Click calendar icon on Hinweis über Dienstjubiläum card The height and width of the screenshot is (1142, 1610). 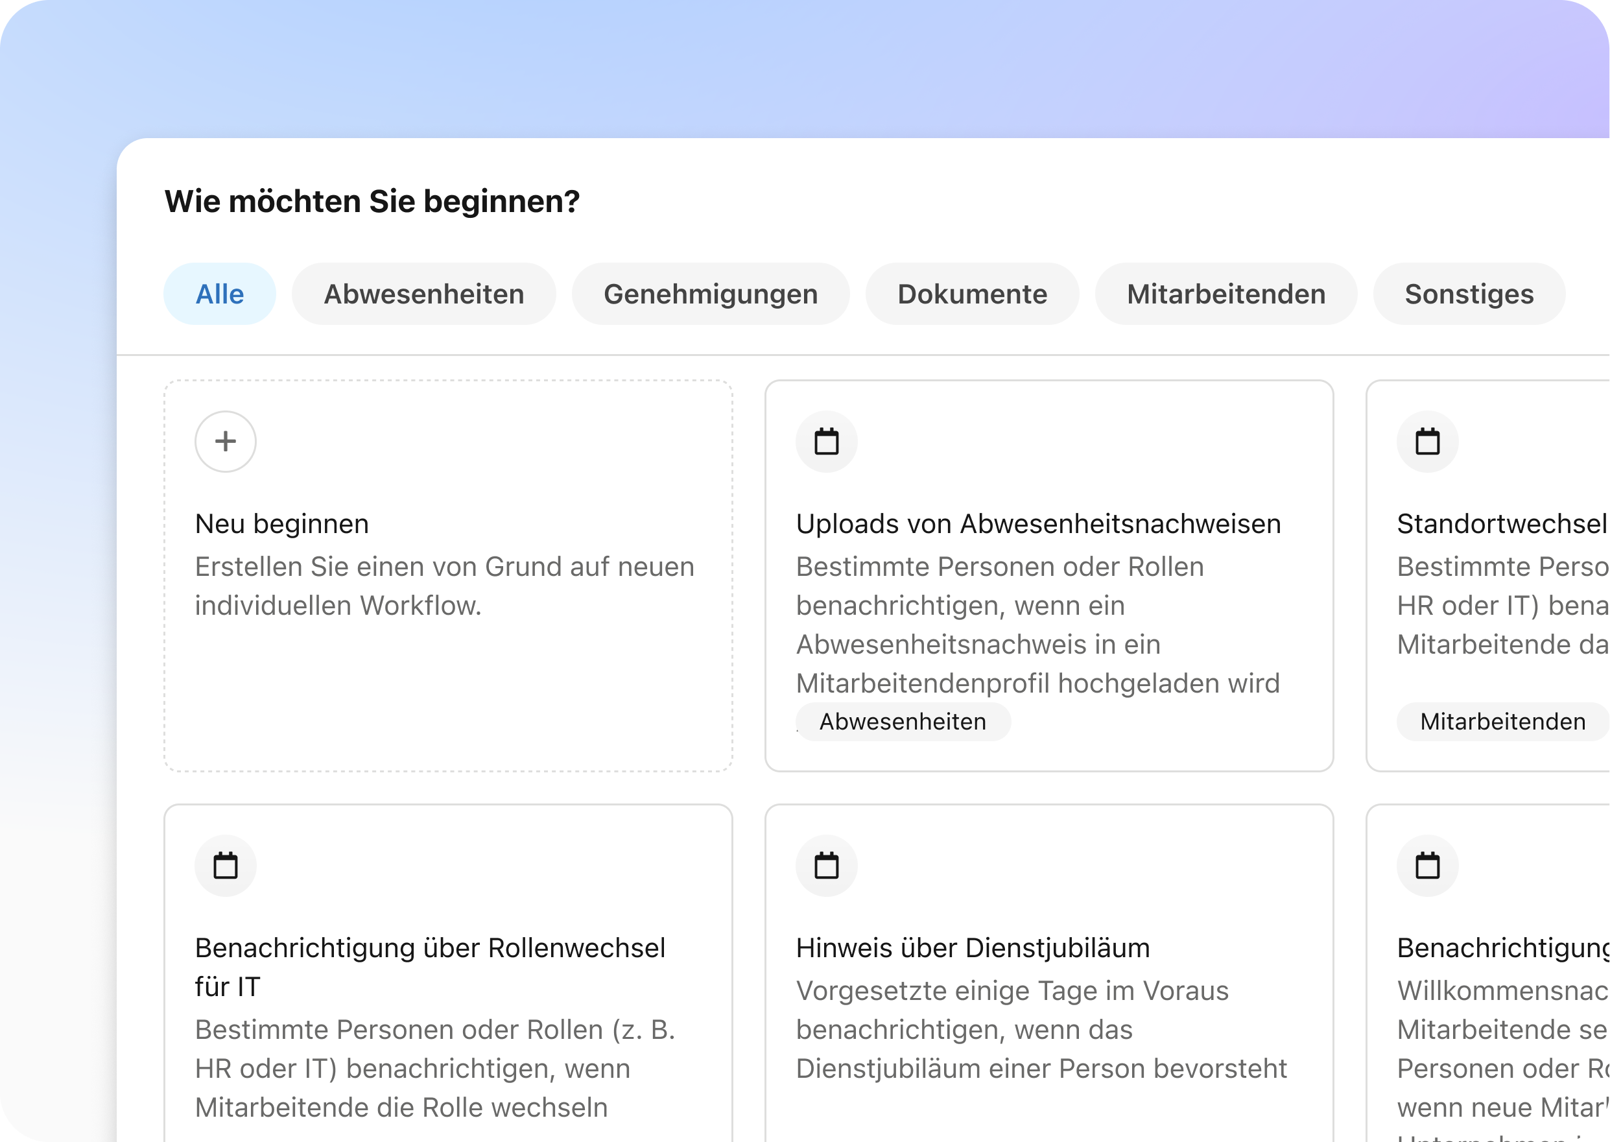[826, 866]
